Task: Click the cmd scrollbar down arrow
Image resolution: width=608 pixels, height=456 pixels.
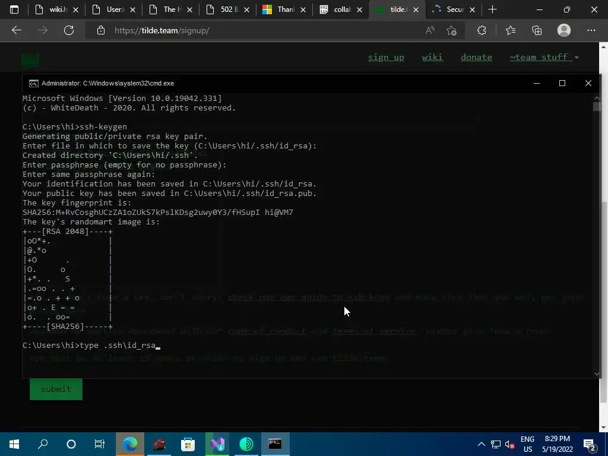Action: (x=597, y=373)
